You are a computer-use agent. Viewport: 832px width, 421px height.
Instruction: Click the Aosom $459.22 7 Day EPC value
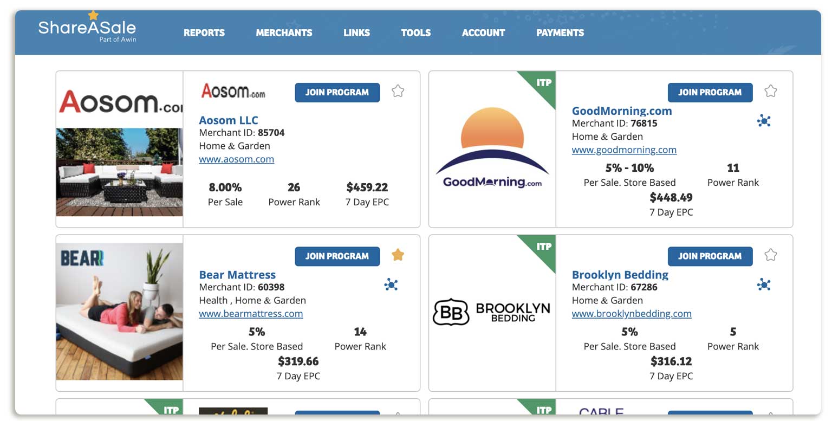click(367, 187)
